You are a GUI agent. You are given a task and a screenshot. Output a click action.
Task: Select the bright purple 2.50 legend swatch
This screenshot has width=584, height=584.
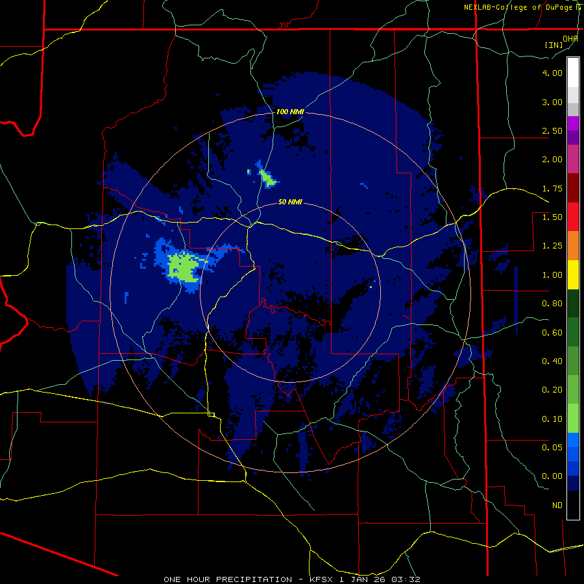[x=573, y=123]
